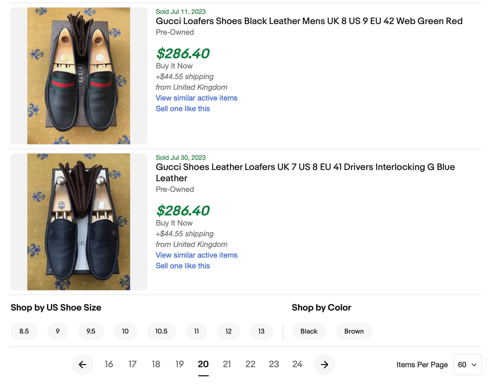Open page 19 of results
This screenshot has width=497, height=387.
point(179,364)
